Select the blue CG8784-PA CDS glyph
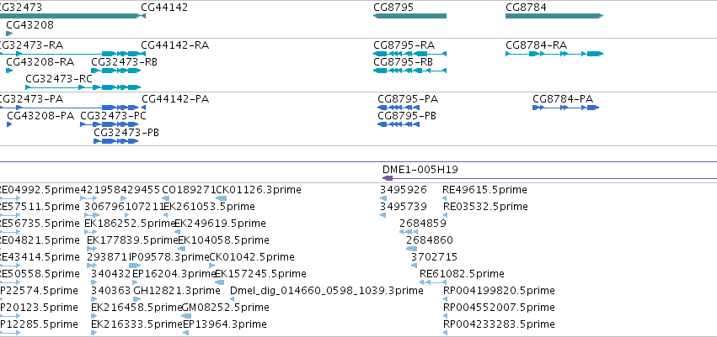The width and height of the screenshot is (717, 337). coord(565,108)
